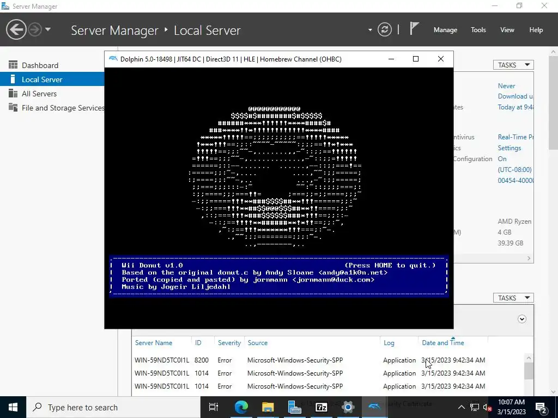Screen dimensions: 558x418
Task: Click the forward navigation arrow
Action: 35,29
